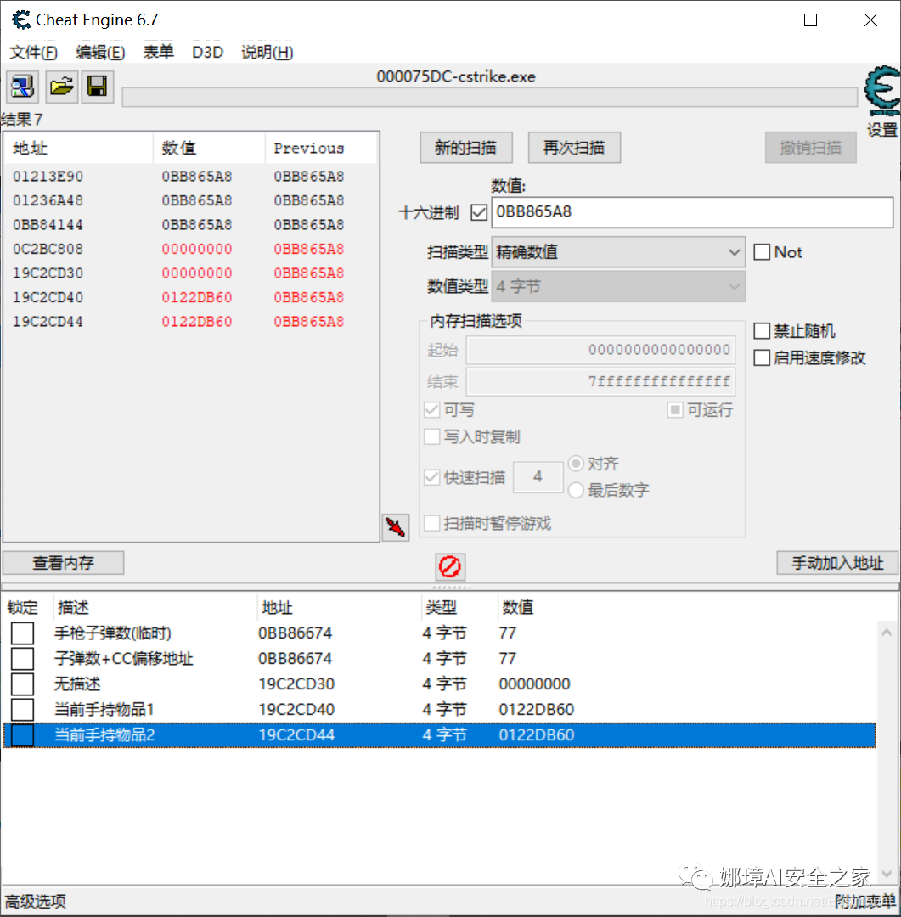Click the 新的扫描 button
The width and height of the screenshot is (901, 917).
[465, 148]
